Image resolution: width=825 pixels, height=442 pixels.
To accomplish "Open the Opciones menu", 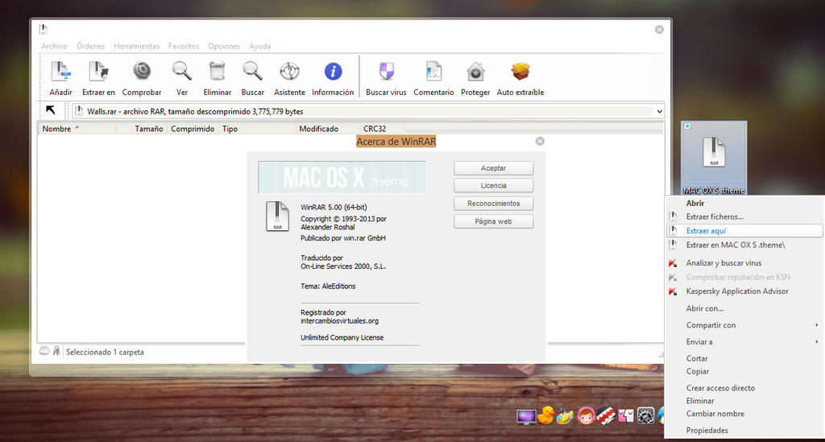I will pyautogui.click(x=224, y=46).
